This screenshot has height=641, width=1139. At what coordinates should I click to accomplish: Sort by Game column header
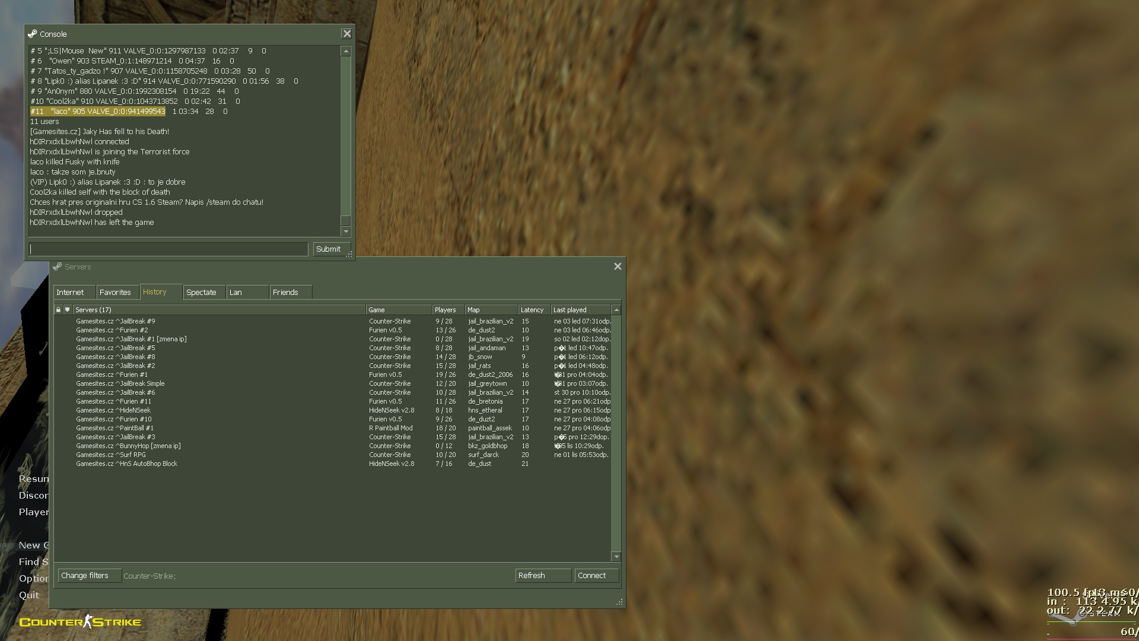399,310
